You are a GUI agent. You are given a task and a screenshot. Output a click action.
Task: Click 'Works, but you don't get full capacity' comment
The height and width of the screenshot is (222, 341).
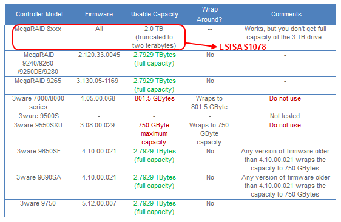pyautogui.click(x=285, y=33)
